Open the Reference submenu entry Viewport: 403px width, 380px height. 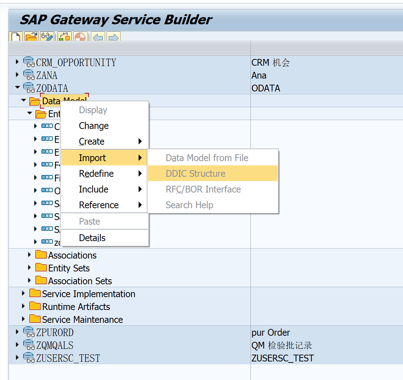pos(104,205)
